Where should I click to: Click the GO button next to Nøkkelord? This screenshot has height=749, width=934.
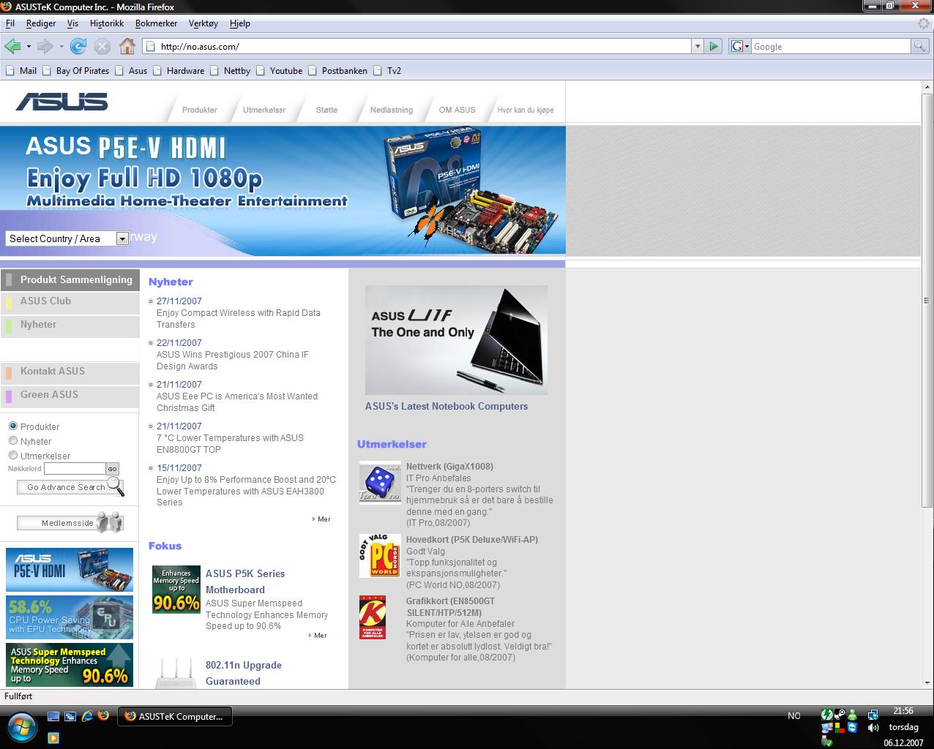(112, 469)
